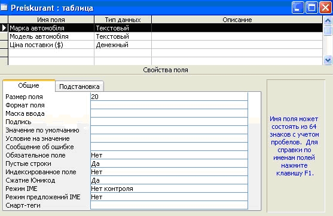This screenshot has width=333, height=216.
Task: Select the row selector for Модель автомобіля
Action: coord(4,36)
